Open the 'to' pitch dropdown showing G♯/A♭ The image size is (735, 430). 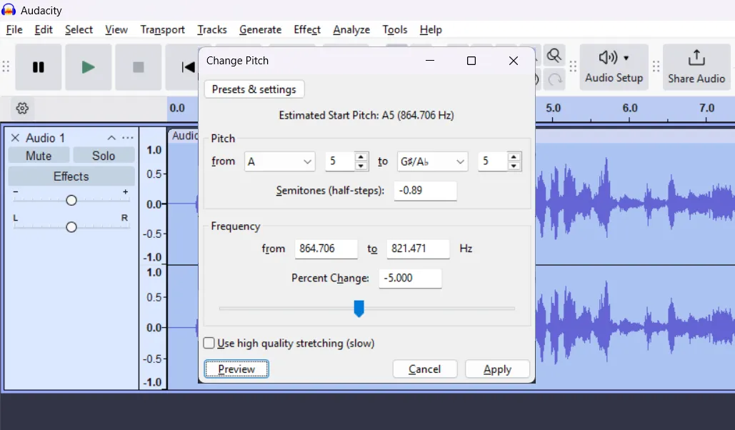(432, 161)
